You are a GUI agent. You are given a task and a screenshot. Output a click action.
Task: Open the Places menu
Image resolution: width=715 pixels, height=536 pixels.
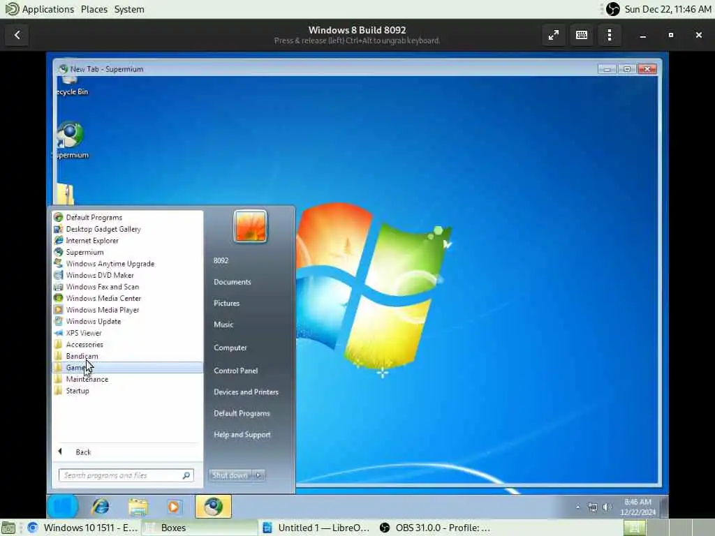(94, 9)
